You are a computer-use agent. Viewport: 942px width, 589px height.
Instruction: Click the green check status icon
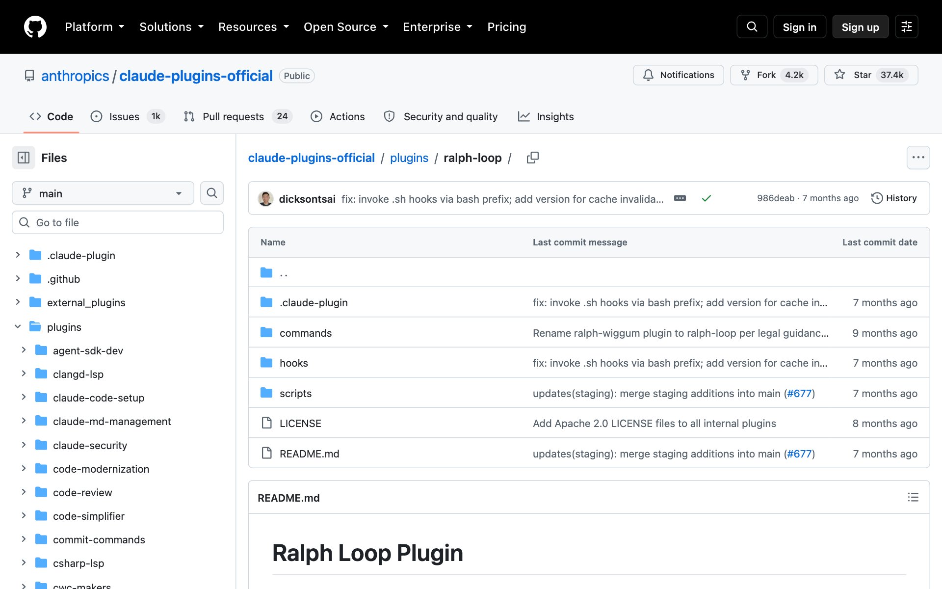coord(706,198)
